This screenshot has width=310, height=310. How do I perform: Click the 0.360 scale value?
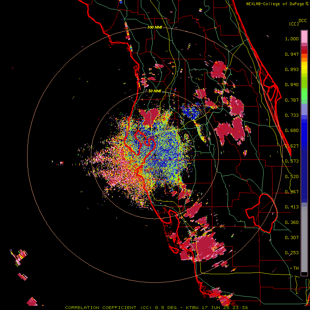(292, 223)
